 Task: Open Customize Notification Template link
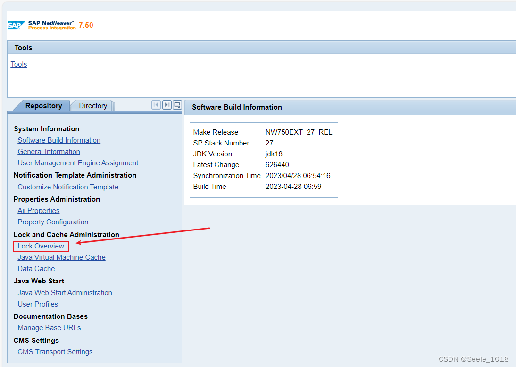coord(68,187)
